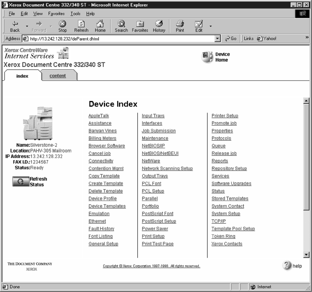Click the vertical scrollbar thumb

(x=306, y=157)
